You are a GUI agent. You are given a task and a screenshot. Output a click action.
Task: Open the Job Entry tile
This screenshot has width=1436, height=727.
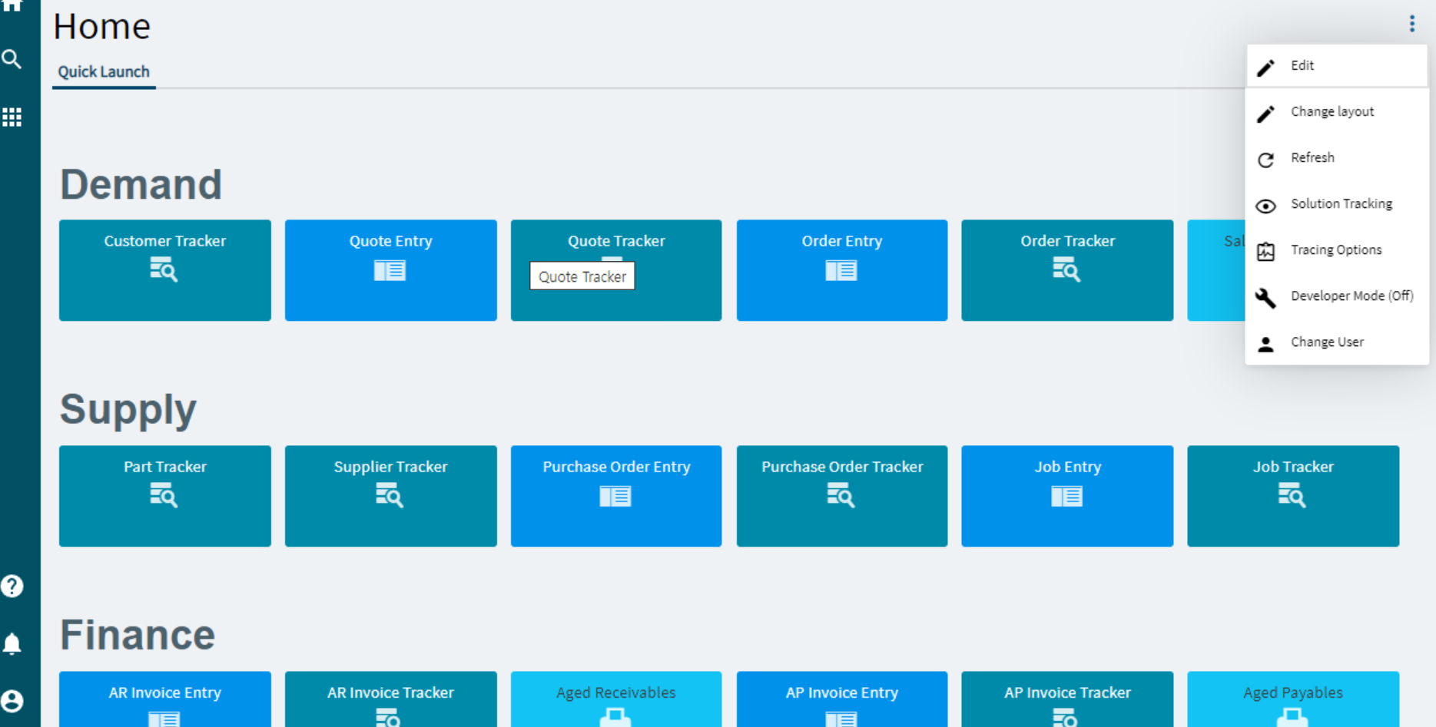(x=1067, y=496)
